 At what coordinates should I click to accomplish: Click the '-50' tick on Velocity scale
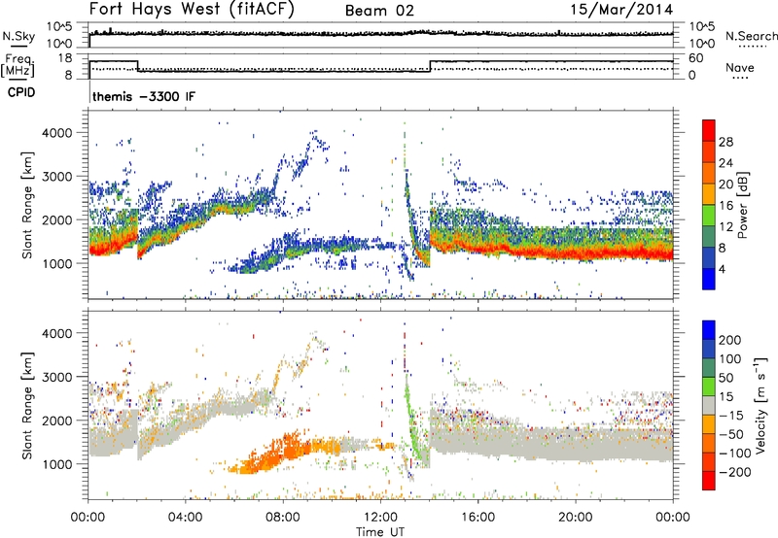731,434
